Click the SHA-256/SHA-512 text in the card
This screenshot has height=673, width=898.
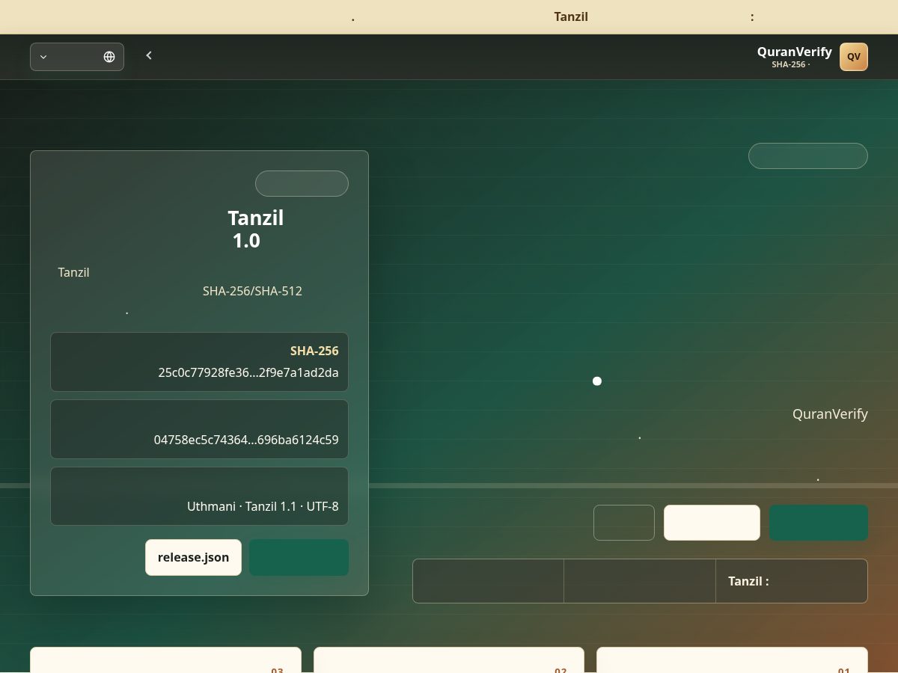click(x=252, y=291)
